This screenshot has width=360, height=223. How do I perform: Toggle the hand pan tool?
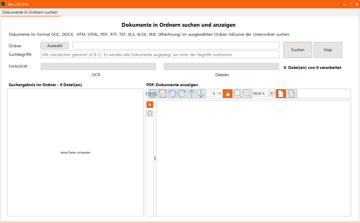(x=227, y=94)
